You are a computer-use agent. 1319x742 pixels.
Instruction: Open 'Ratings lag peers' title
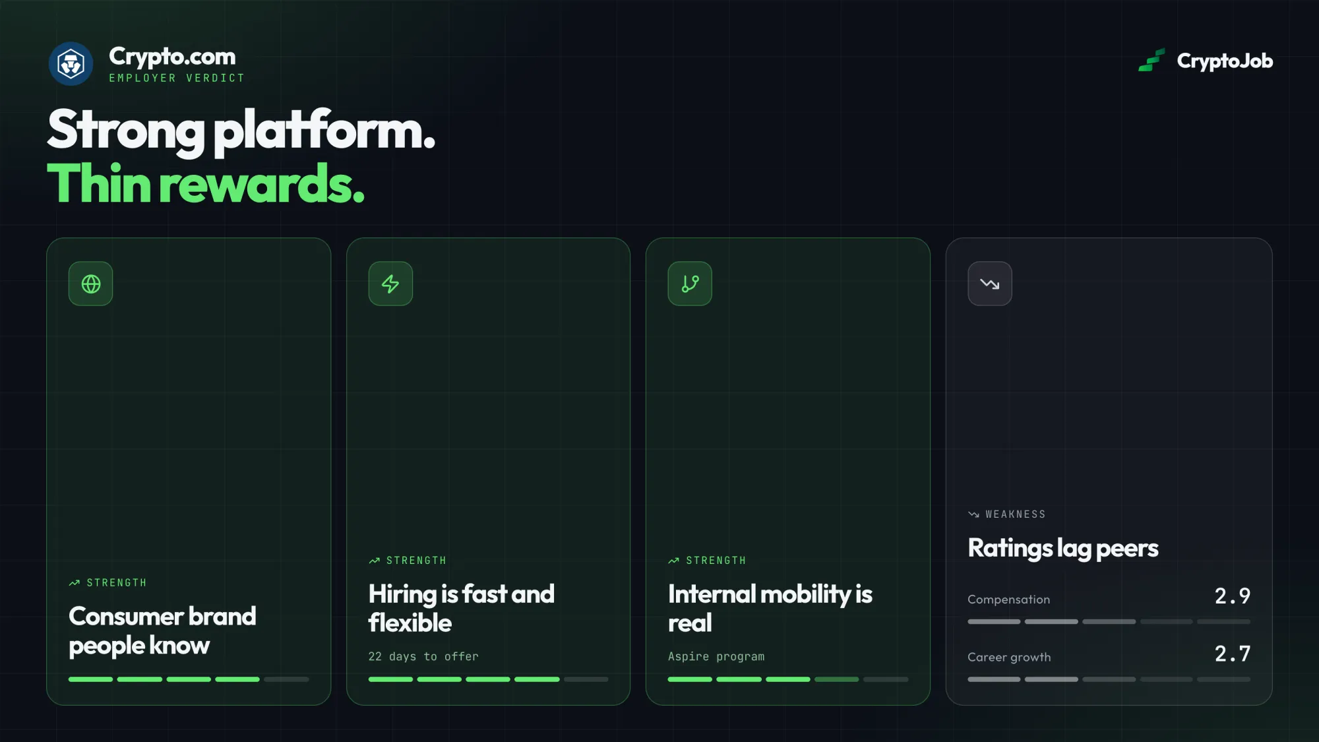pos(1062,549)
